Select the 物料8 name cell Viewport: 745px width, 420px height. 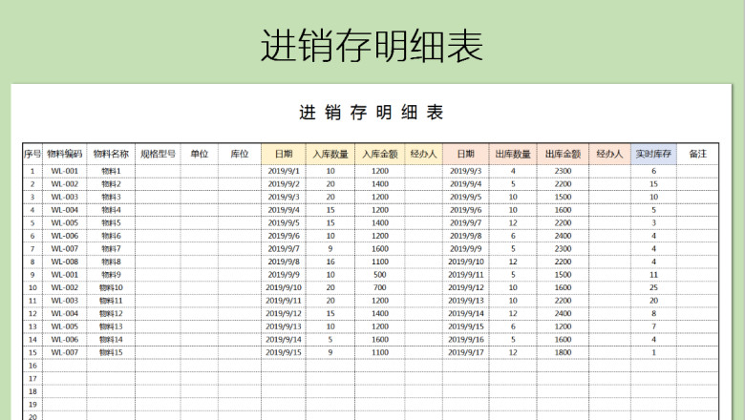point(111,262)
